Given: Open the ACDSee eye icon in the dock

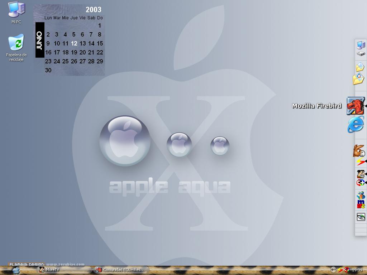Looking at the screenshot, I should pos(361,217).
